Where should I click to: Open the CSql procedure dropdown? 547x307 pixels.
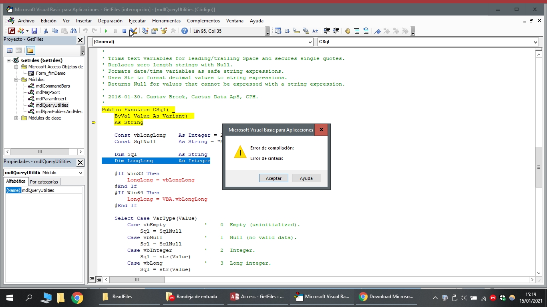click(x=535, y=42)
